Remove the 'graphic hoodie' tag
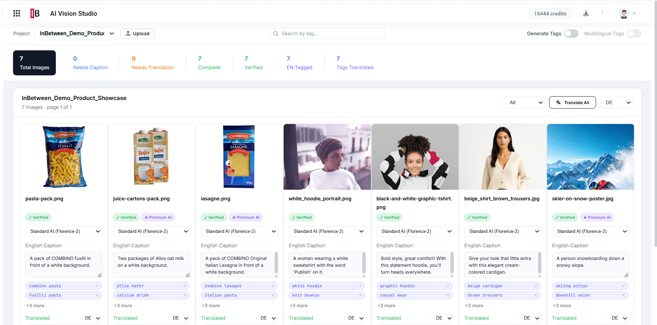 tap(448, 286)
